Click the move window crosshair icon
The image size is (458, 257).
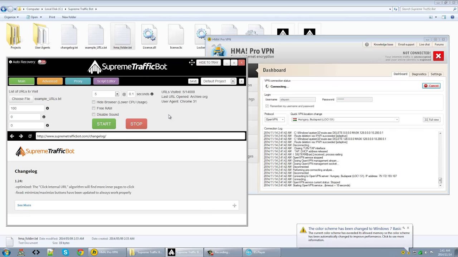point(192,62)
